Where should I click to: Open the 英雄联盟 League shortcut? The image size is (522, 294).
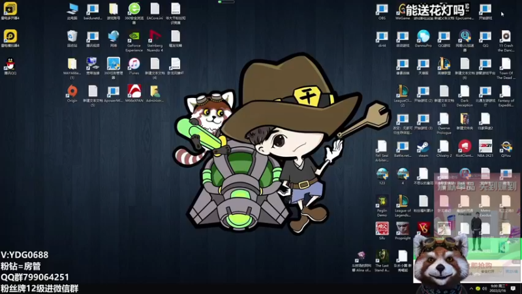click(444, 66)
